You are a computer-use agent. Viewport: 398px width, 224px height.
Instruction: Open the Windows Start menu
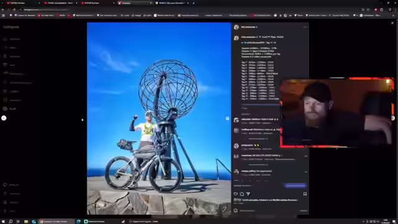3,222
